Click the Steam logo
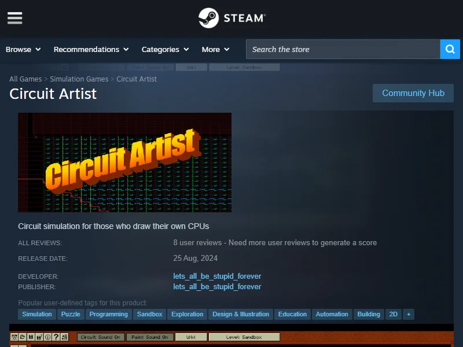This screenshot has height=347, width=463. [x=231, y=18]
